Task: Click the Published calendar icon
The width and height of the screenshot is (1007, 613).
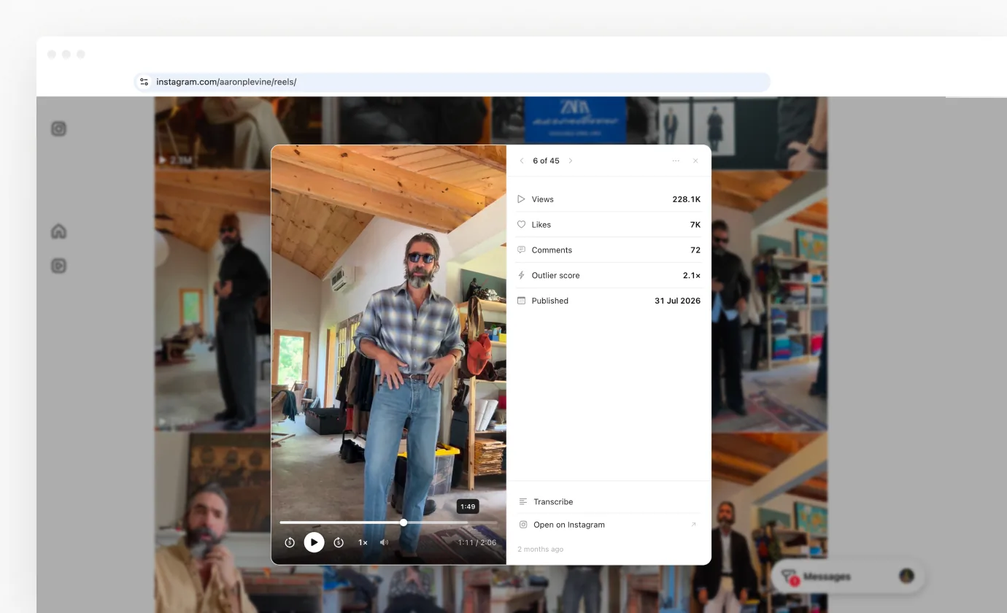Action: (x=521, y=301)
